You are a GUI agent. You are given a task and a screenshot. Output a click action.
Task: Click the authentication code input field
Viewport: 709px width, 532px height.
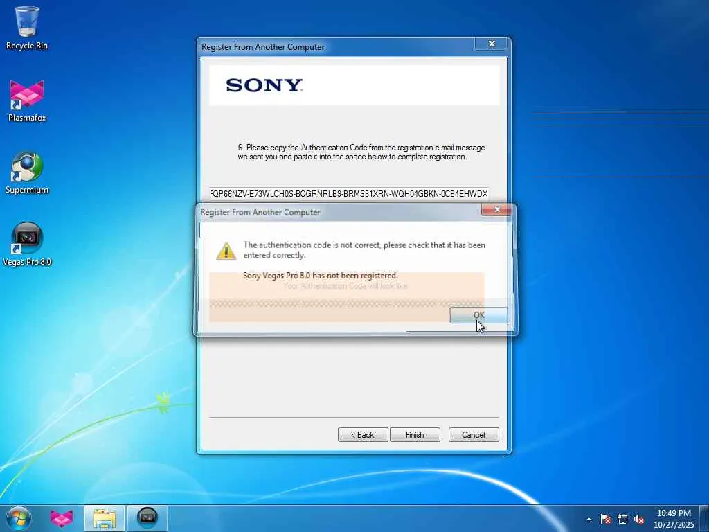point(349,194)
